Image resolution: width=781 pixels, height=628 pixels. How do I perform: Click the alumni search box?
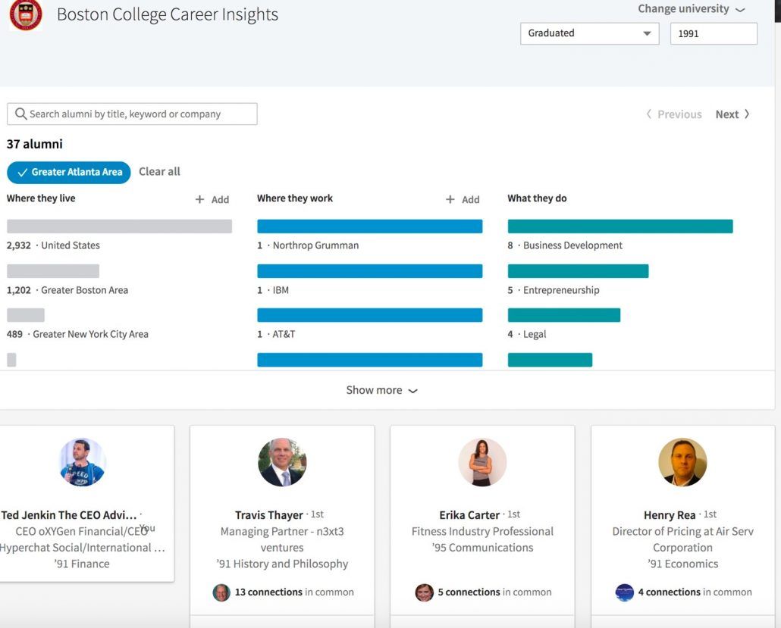click(x=132, y=114)
